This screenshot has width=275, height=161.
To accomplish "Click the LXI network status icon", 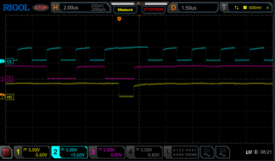I will pyautogui.click(x=249, y=152).
